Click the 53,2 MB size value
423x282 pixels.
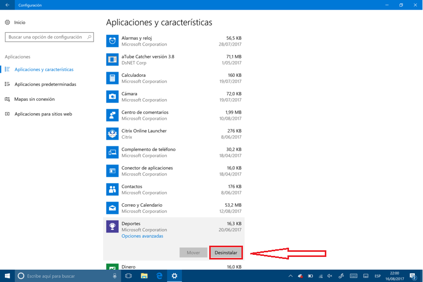[233, 205]
